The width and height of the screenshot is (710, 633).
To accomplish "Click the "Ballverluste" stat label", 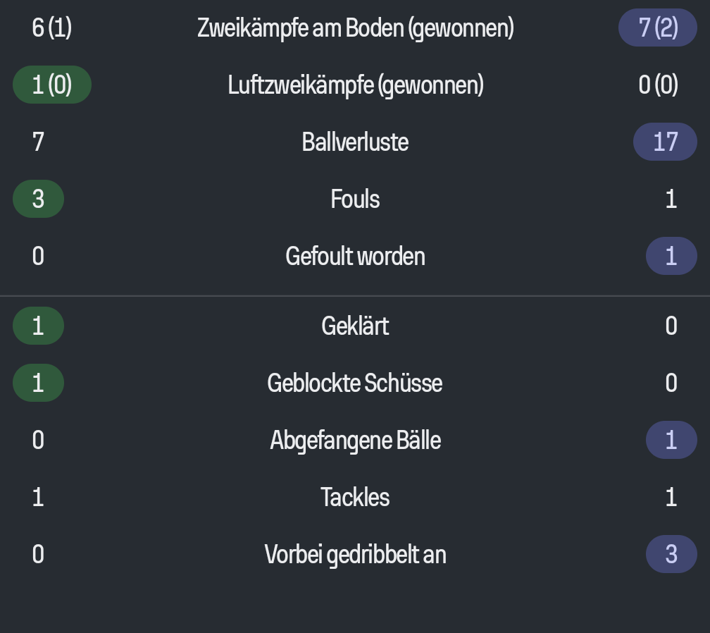I will pyautogui.click(x=355, y=142).
